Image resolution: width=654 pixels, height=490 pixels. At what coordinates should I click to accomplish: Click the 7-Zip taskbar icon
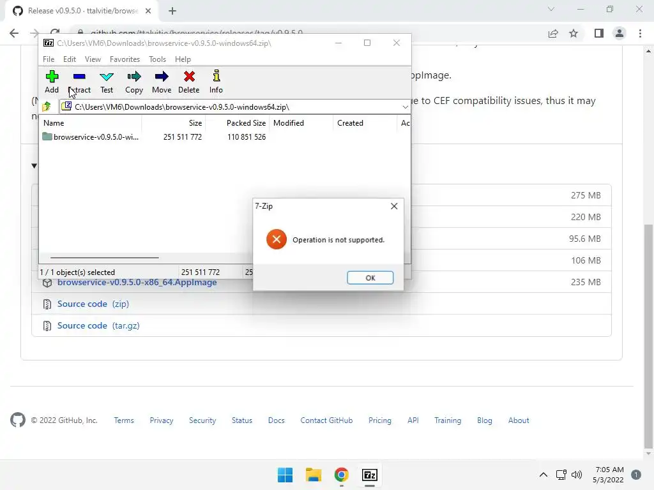(x=370, y=475)
